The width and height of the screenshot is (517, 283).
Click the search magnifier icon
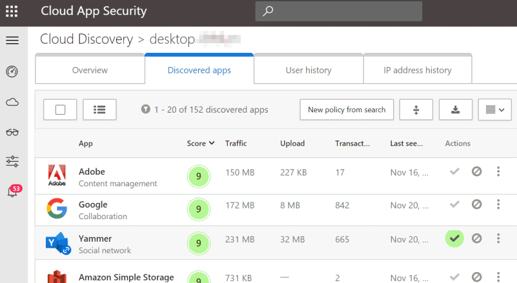[x=268, y=11]
